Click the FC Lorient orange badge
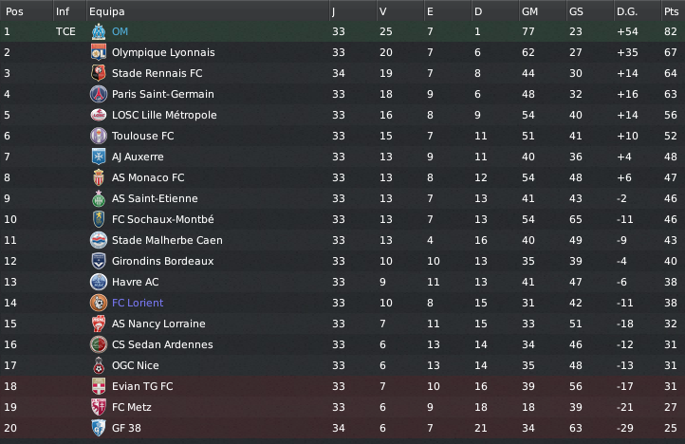Screen dimensions: 685x444 (98, 303)
